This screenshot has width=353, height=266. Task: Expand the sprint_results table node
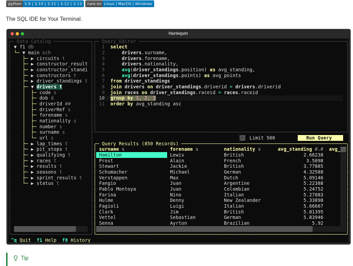coord(32,178)
